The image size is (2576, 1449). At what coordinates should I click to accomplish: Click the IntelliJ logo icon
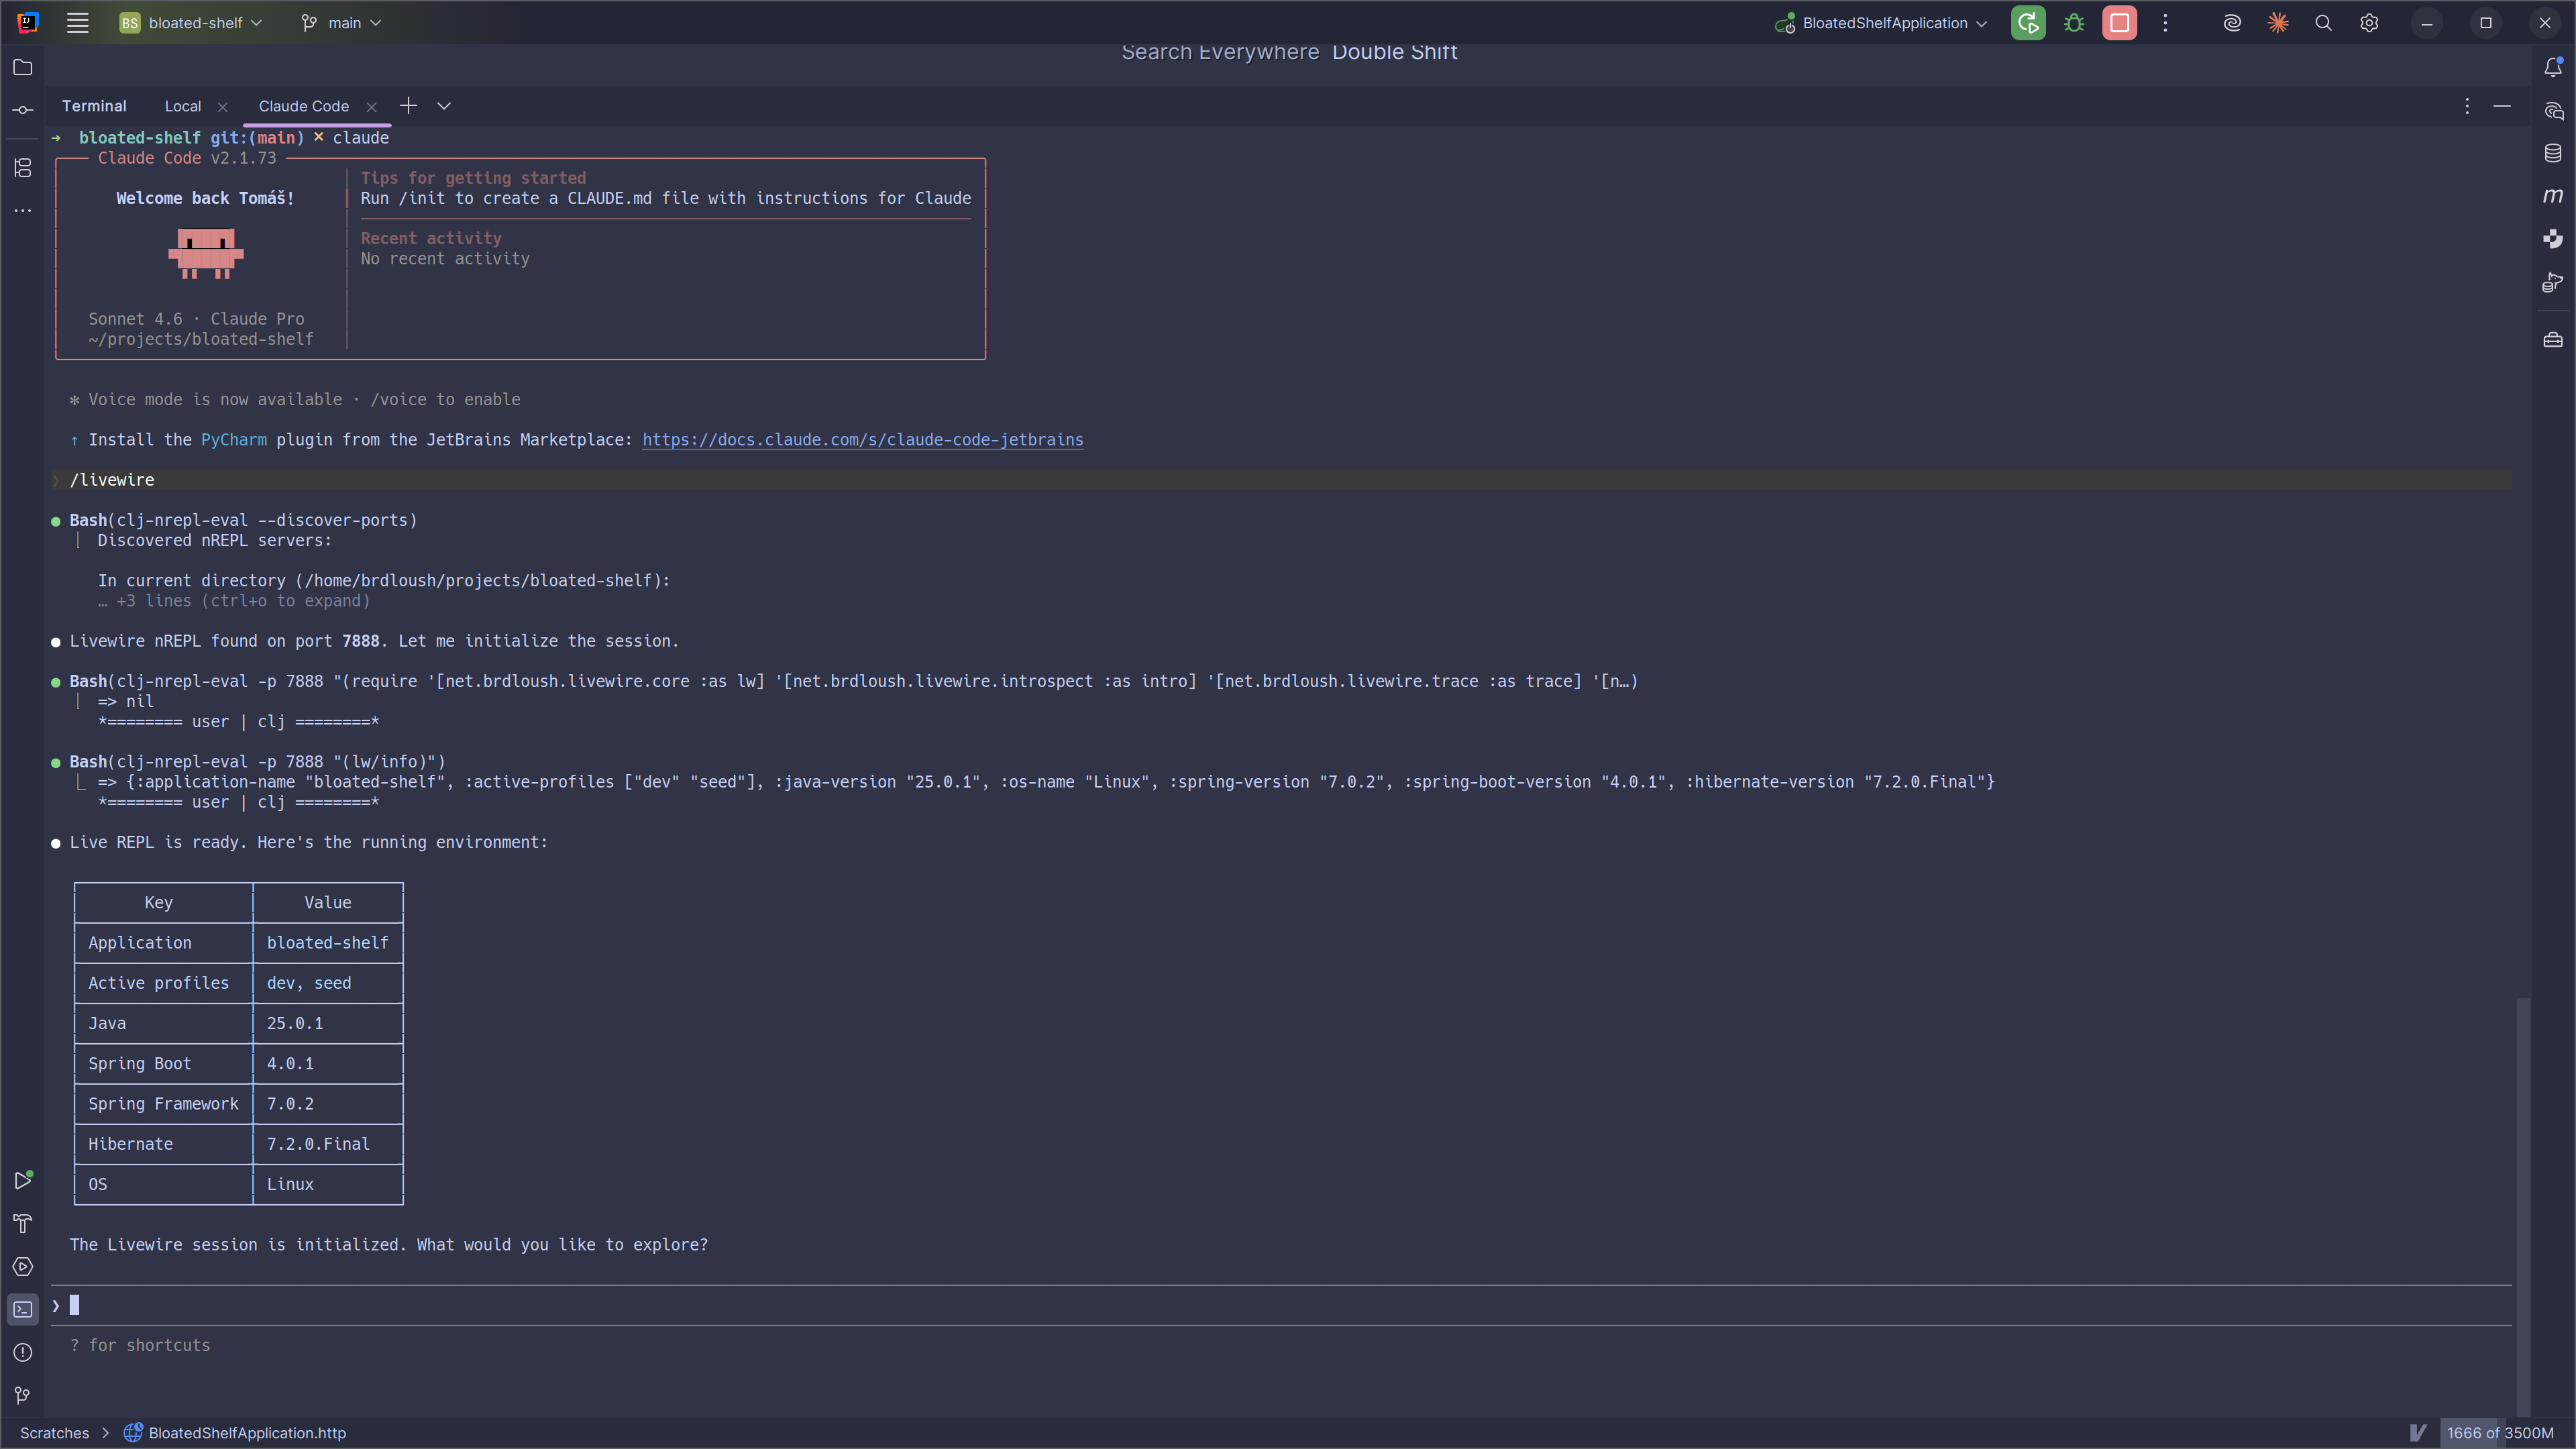pyautogui.click(x=28, y=22)
